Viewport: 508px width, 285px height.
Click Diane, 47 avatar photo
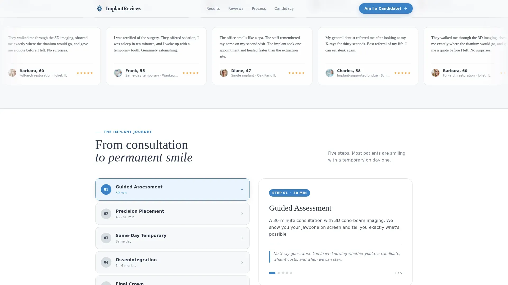(x=224, y=73)
